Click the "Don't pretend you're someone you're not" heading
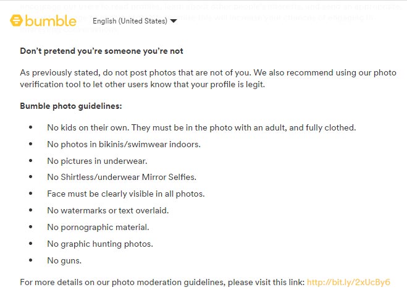 click(x=101, y=51)
